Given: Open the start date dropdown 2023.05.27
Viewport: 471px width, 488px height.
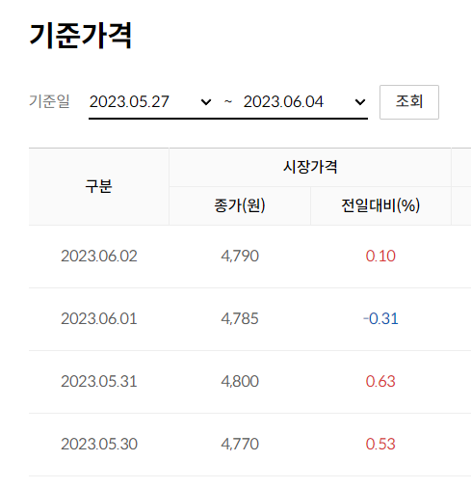Looking at the screenshot, I should coord(151,102).
